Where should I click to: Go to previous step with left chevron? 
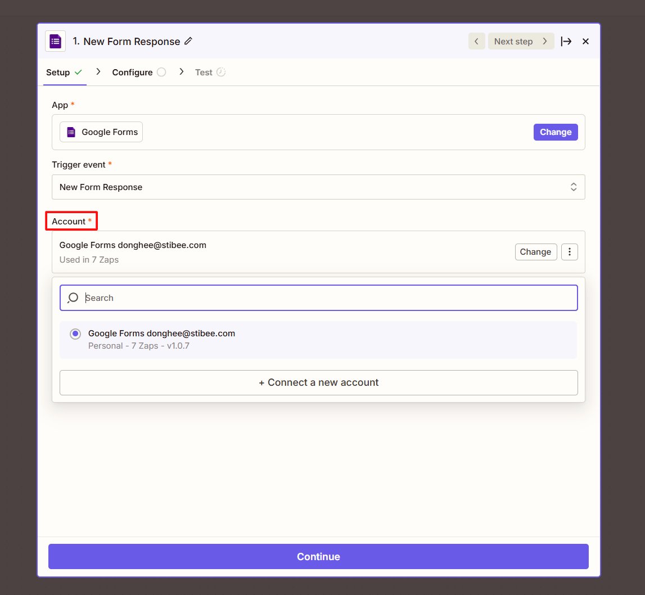click(476, 41)
